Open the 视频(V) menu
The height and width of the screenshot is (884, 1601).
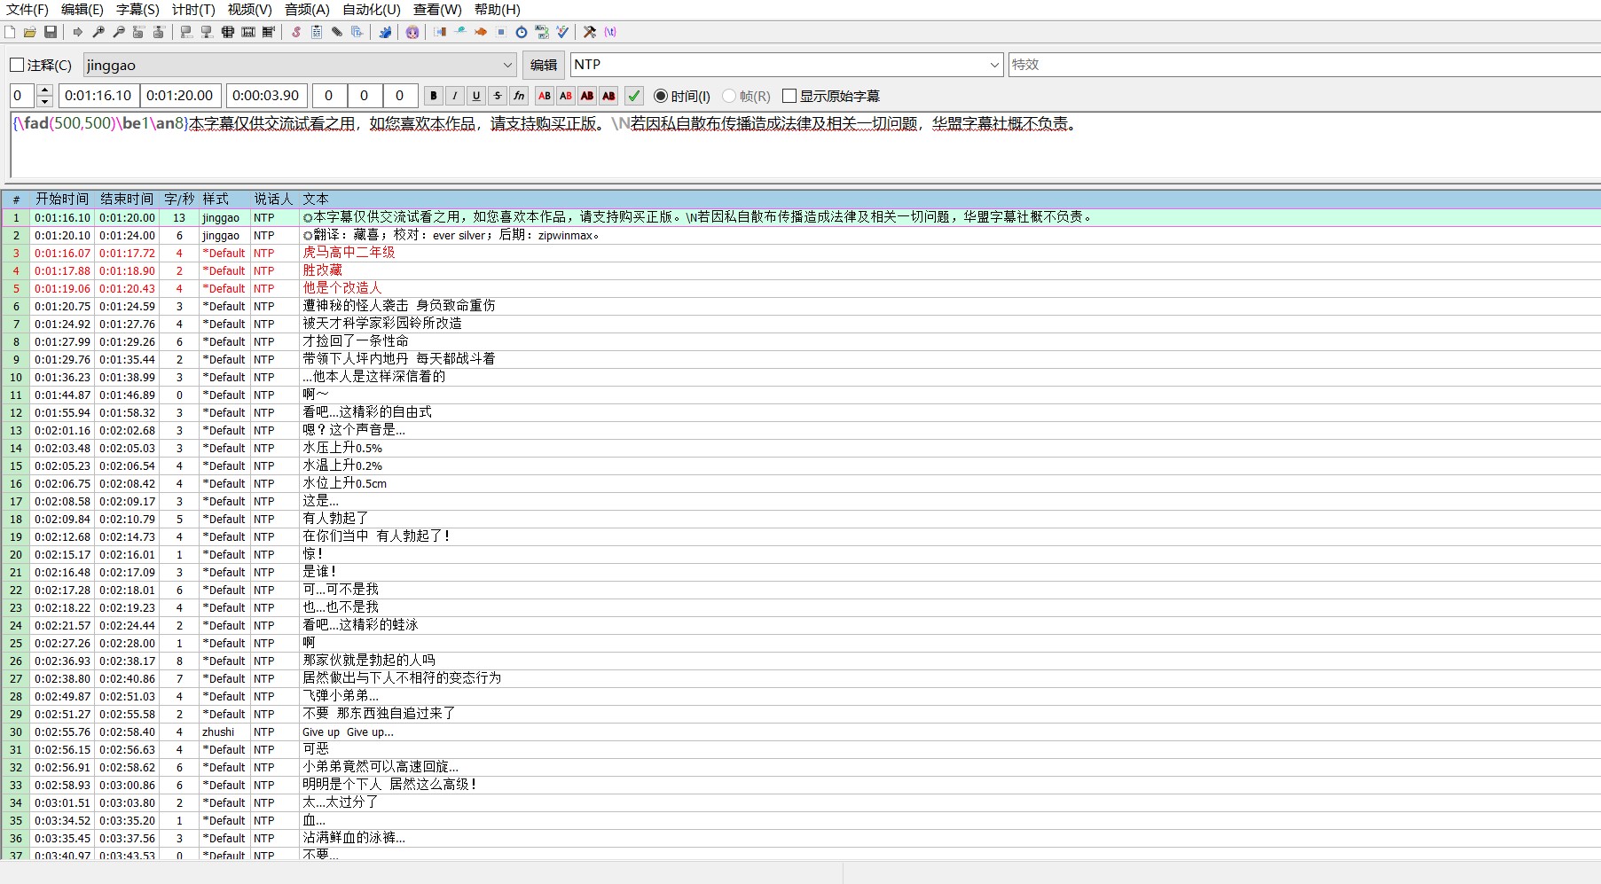tap(249, 10)
